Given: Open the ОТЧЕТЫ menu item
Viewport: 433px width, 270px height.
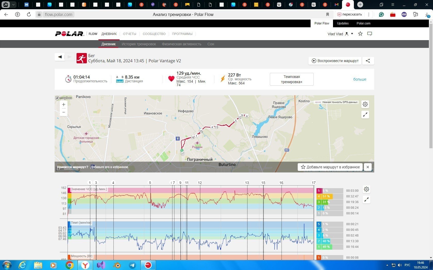Looking at the screenshot, I should [130, 34].
